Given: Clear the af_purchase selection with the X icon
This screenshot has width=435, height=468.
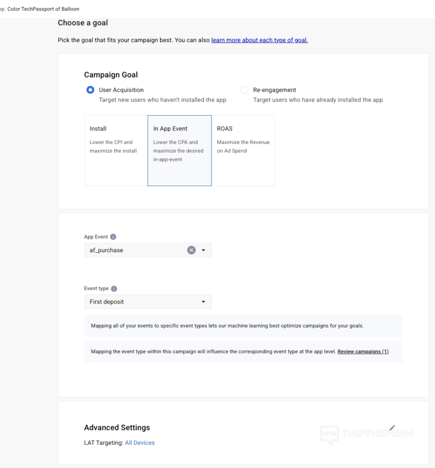Looking at the screenshot, I should point(192,250).
